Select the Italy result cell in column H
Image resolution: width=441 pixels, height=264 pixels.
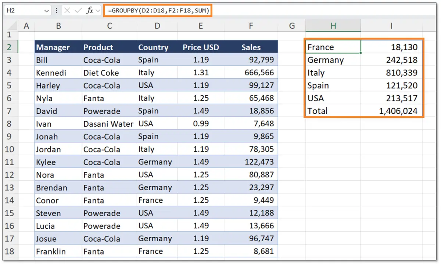point(333,73)
